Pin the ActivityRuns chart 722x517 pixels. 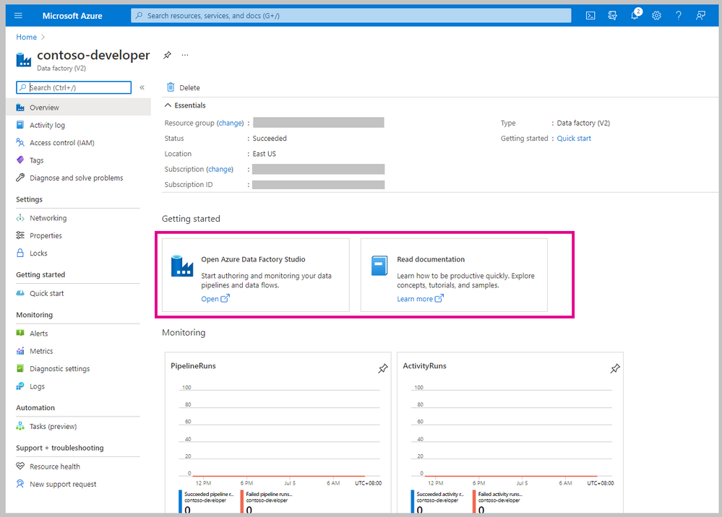[615, 368]
